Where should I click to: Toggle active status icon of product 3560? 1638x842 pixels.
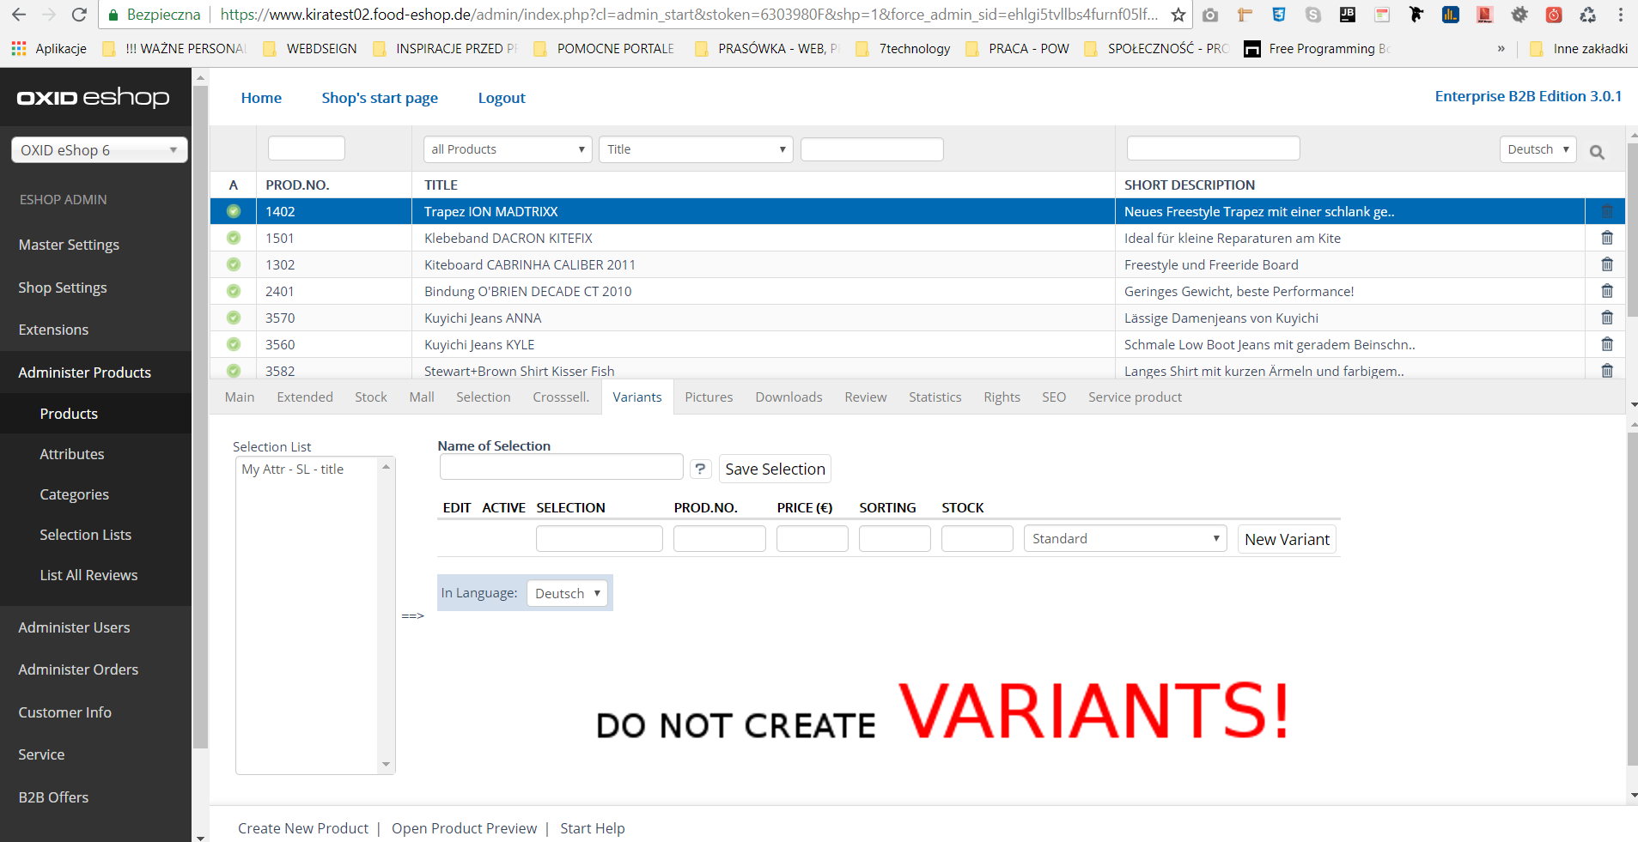[x=234, y=344]
